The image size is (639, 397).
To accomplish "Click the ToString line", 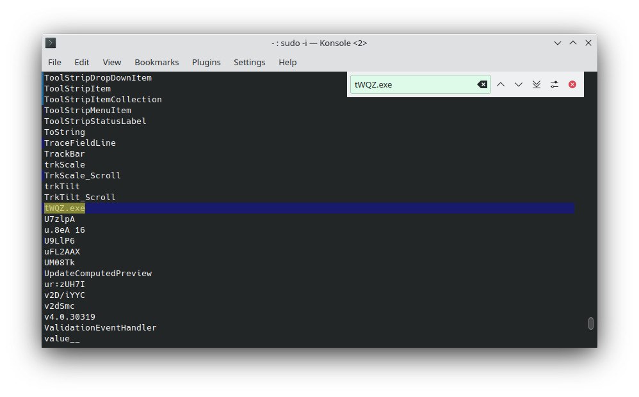I will [65, 132].
